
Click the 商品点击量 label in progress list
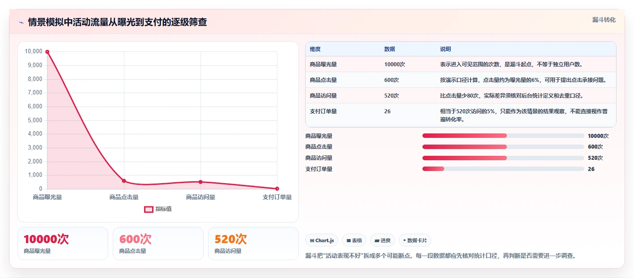pos(319,147)
